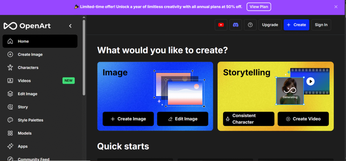The image size is (346, 161).
Task: Click the Models grid icon
Action: 10,133
